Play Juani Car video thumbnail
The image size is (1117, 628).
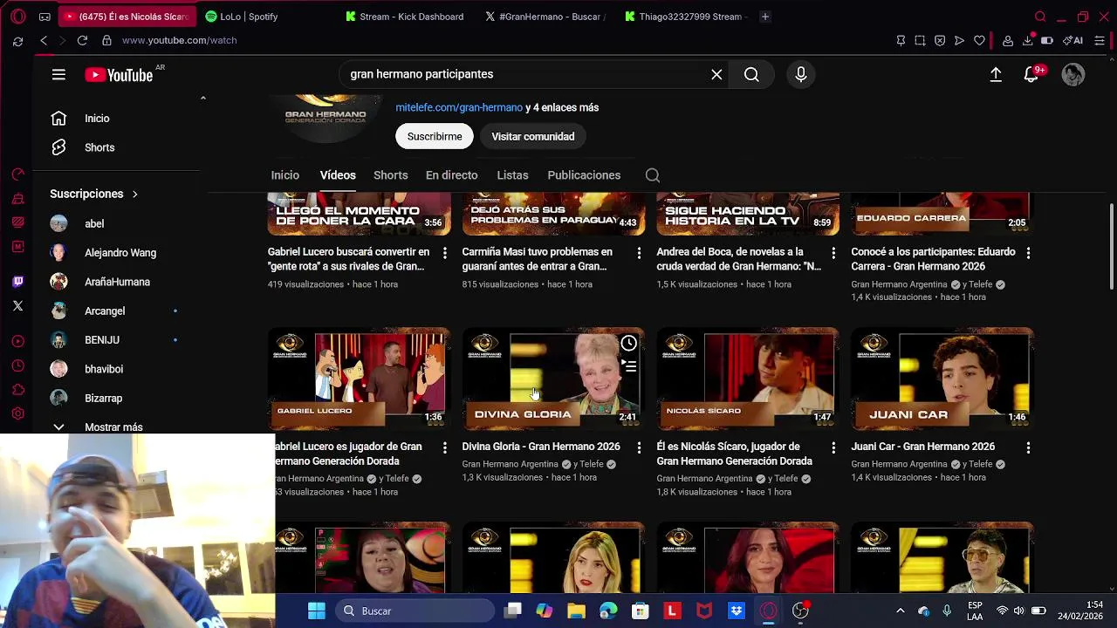[x=942, y=379]
